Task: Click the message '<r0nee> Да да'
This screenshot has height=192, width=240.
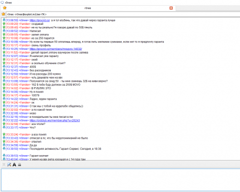Action: click(x=28, y=145)
